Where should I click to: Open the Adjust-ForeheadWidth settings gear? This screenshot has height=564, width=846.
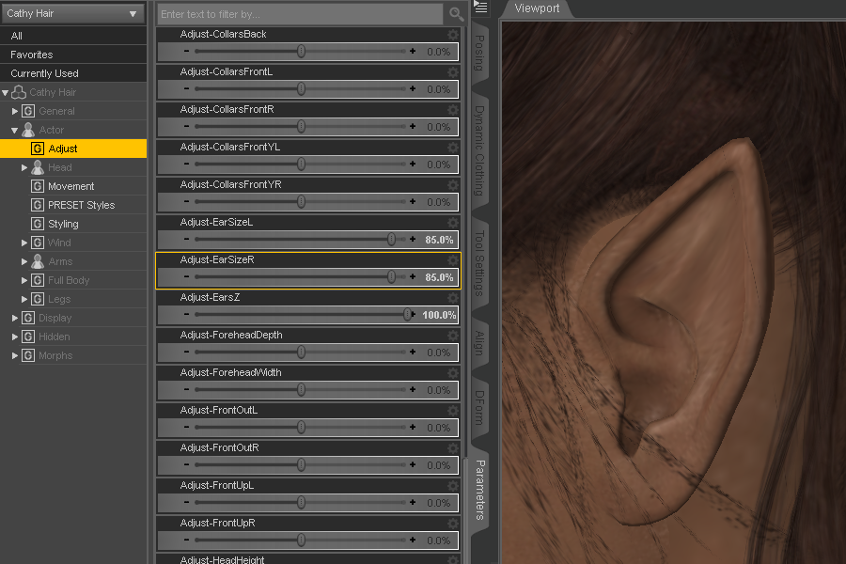tap(453, 373)
